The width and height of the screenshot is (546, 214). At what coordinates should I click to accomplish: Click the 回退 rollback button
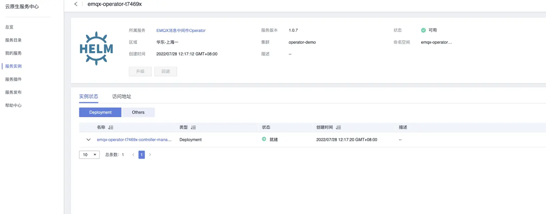tap(166, 71)
